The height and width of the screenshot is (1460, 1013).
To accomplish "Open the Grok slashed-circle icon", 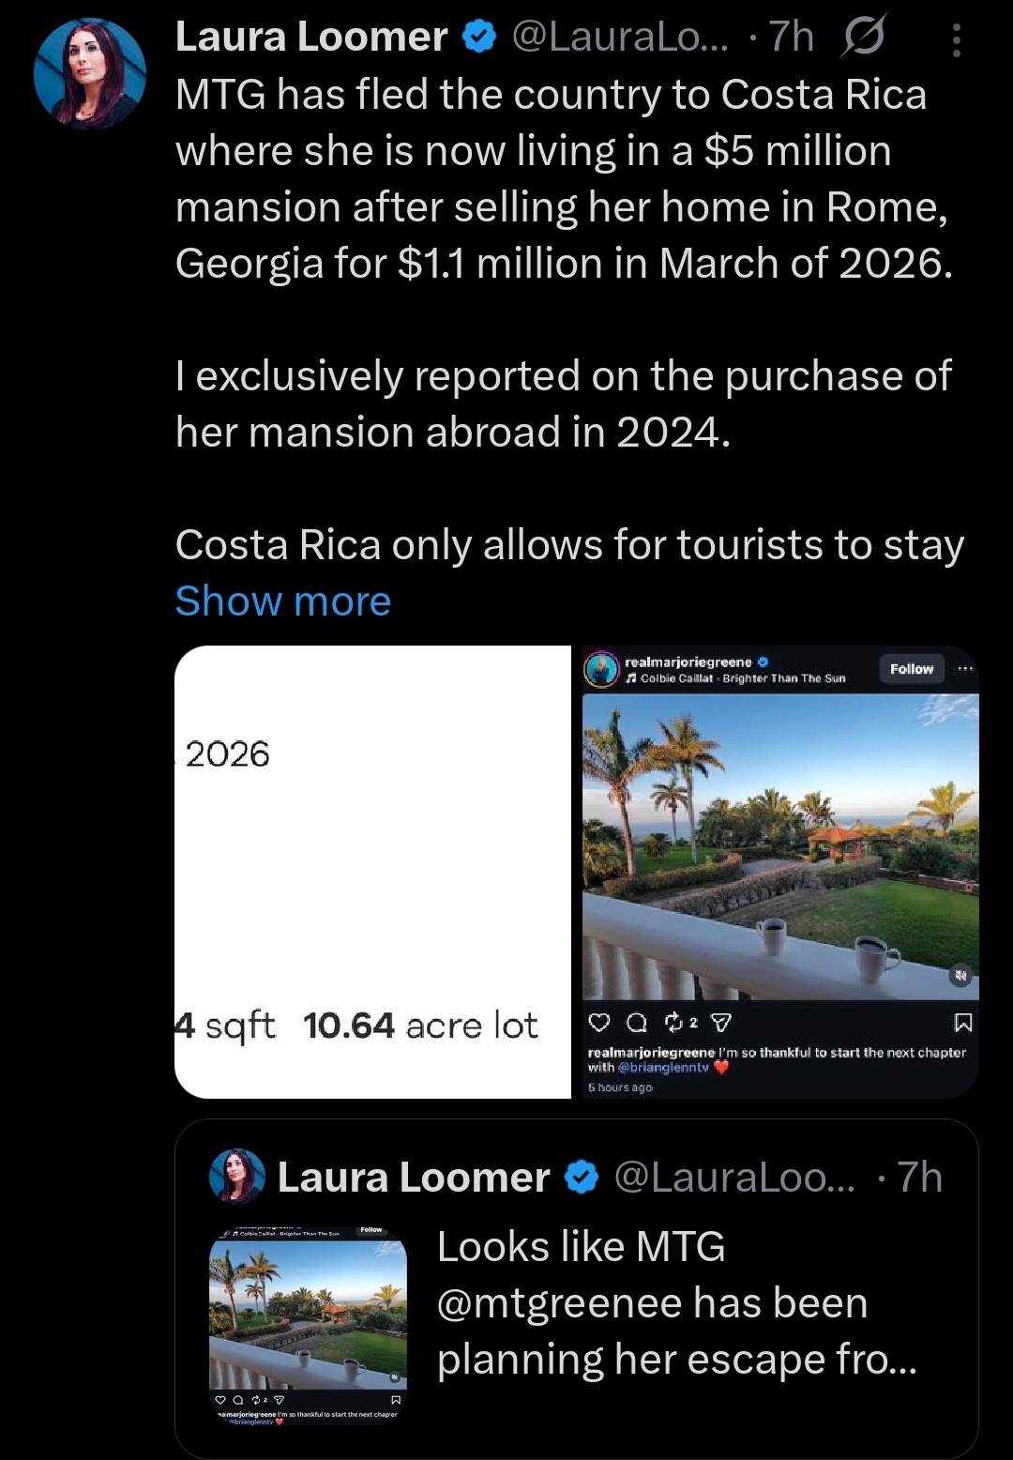I will [864, 38].
